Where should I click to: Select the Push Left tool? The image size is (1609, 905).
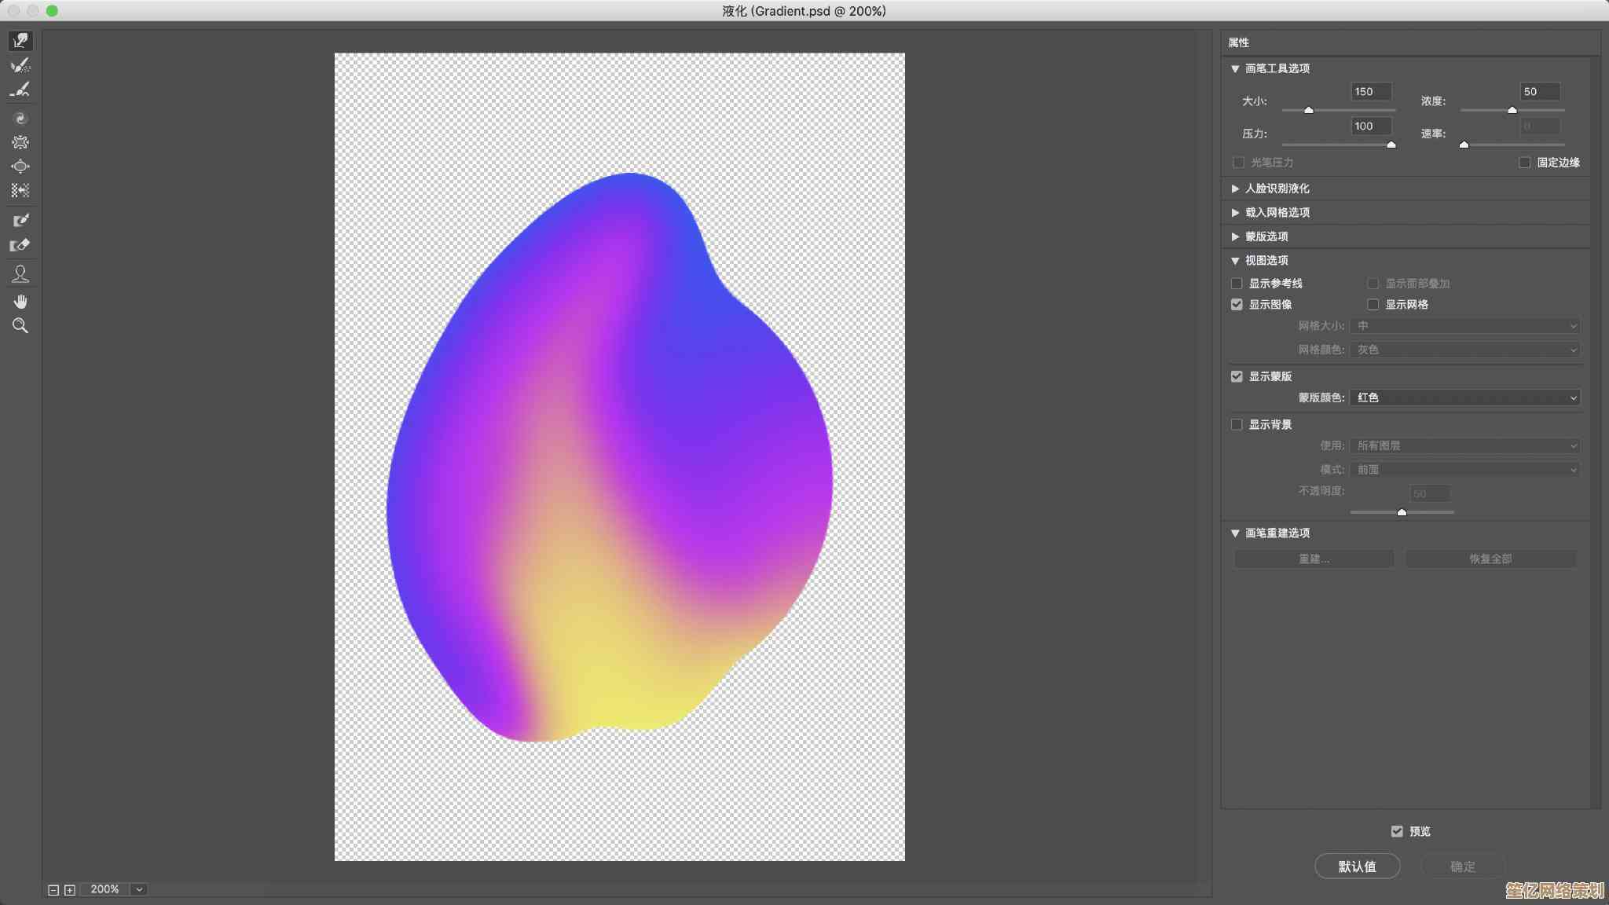point(20,190)
